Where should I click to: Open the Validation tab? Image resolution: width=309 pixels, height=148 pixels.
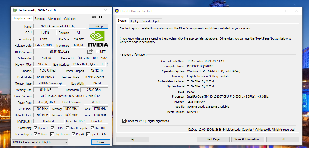point(69,19)
